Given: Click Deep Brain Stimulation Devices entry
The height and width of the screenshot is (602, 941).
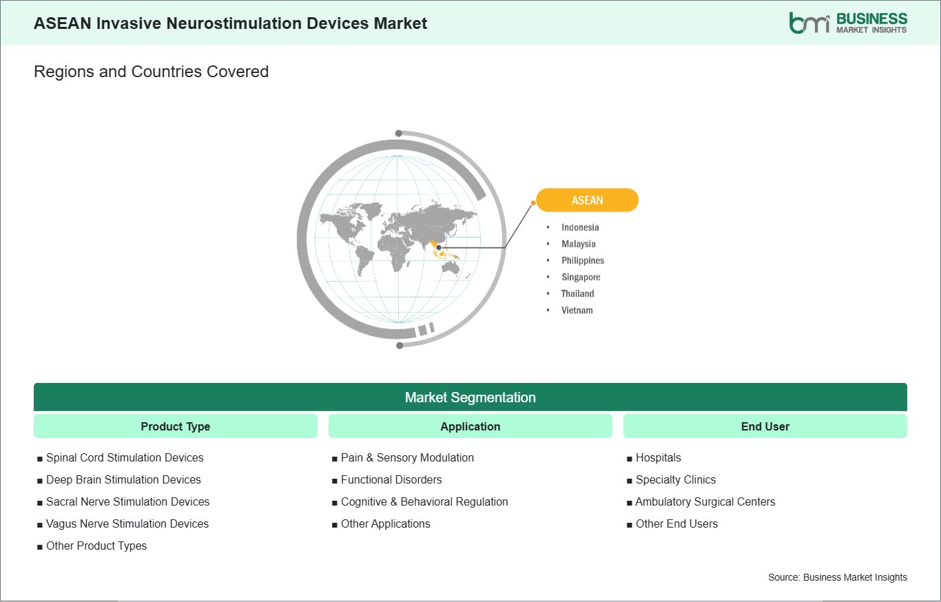Looking at the screenshot, I should point(123,479).
